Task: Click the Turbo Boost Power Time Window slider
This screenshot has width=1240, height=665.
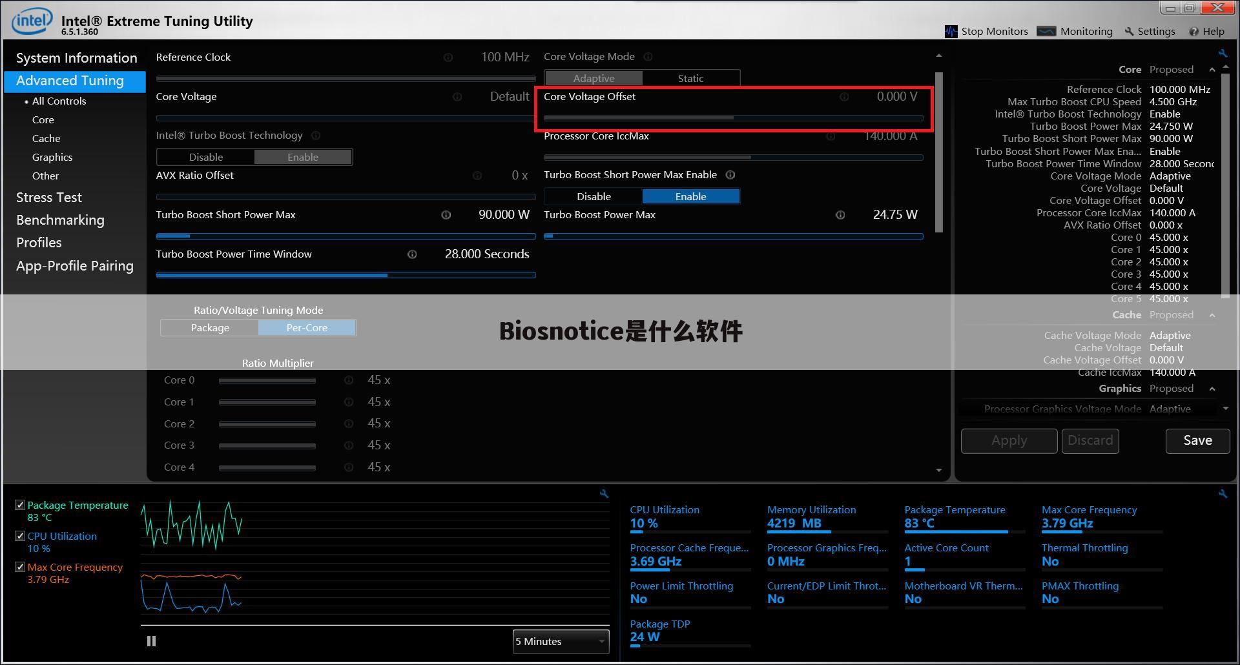Action: [x=346, y=275]
